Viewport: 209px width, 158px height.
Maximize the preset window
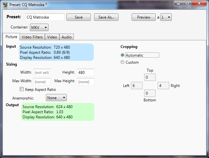(x=187, y=3)
